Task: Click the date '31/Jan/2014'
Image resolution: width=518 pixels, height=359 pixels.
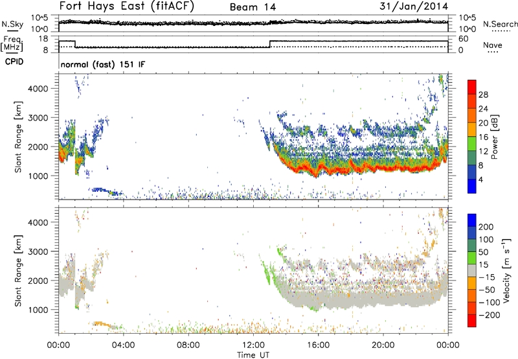Action: tap(414, 6)
